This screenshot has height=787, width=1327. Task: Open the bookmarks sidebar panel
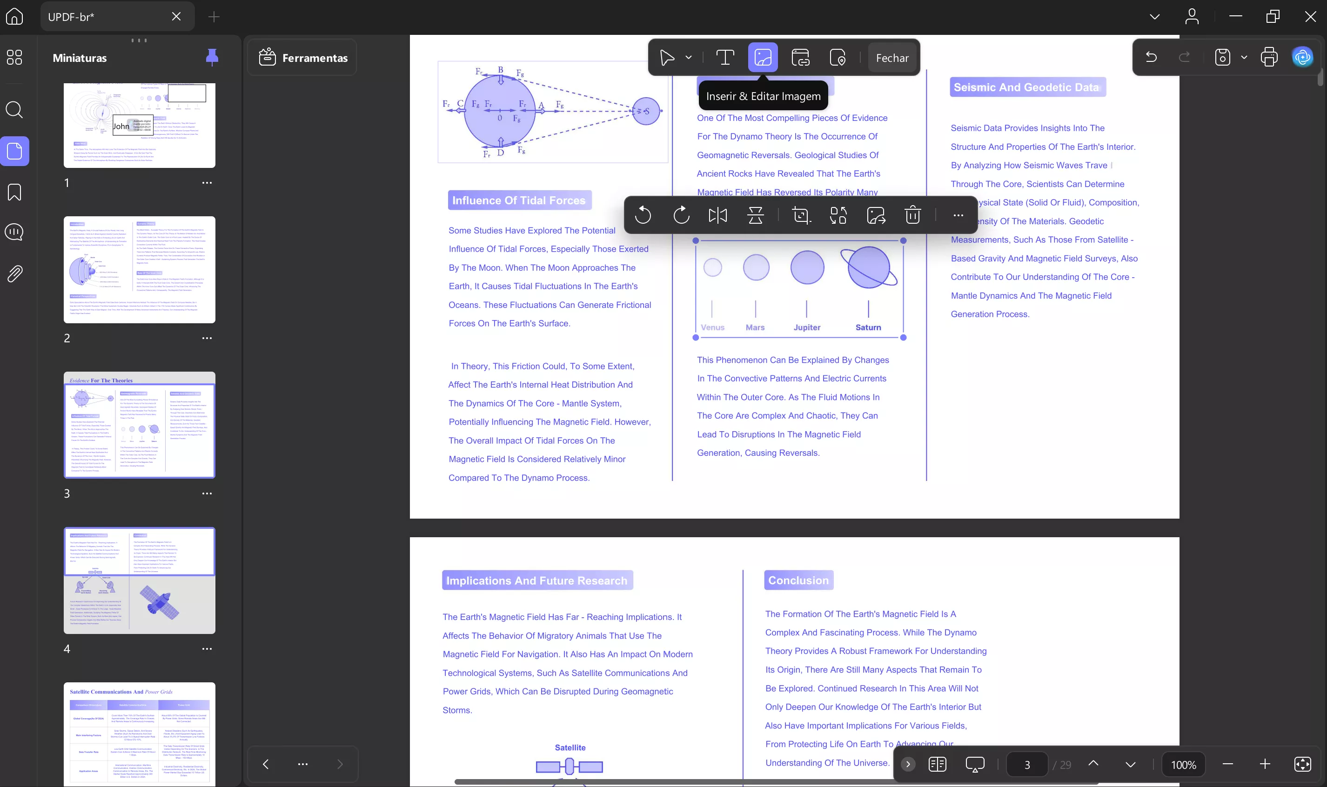pyautogui.click(x=14, y=192)
